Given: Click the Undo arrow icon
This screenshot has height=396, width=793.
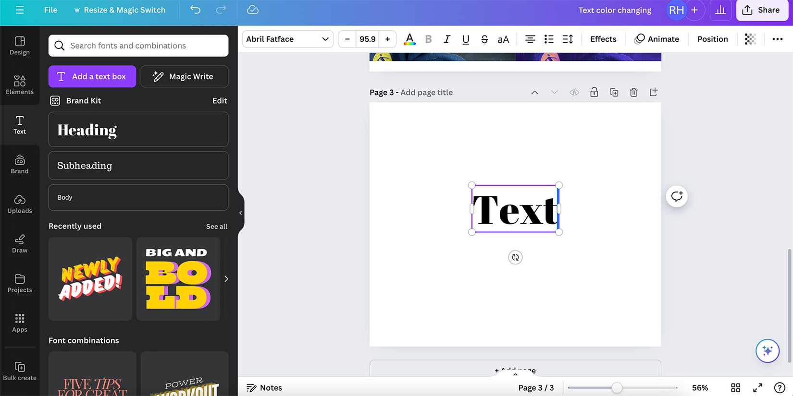Looking at the screenshot, I should [195, 10].
